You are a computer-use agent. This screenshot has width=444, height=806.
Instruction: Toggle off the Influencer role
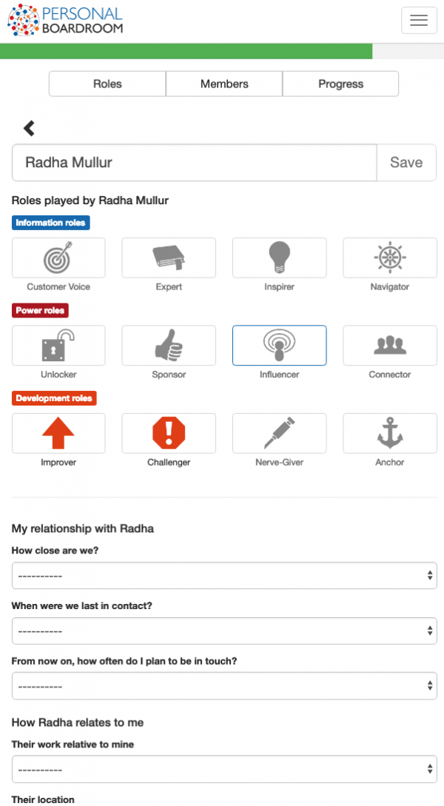[x=279, y=346]
